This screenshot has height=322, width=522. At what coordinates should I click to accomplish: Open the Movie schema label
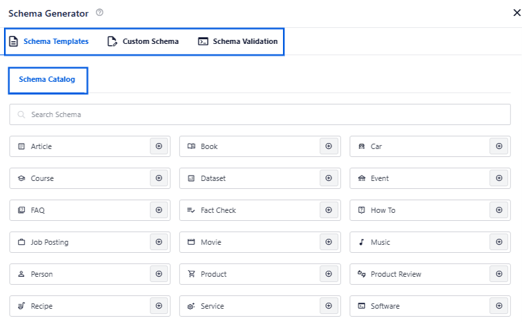(210, 242)
